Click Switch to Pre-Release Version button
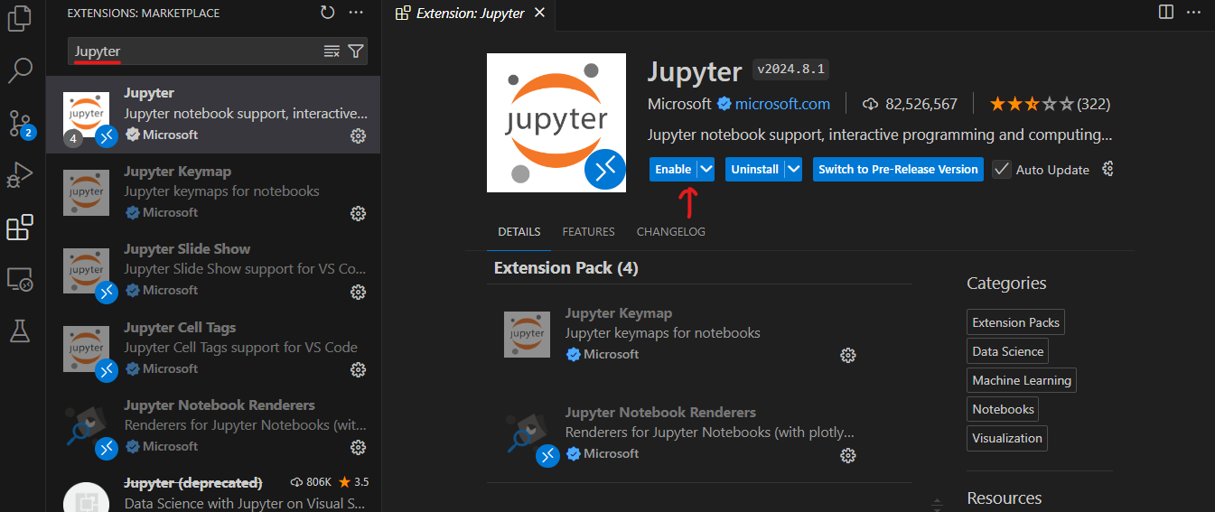 pos(898,169)
